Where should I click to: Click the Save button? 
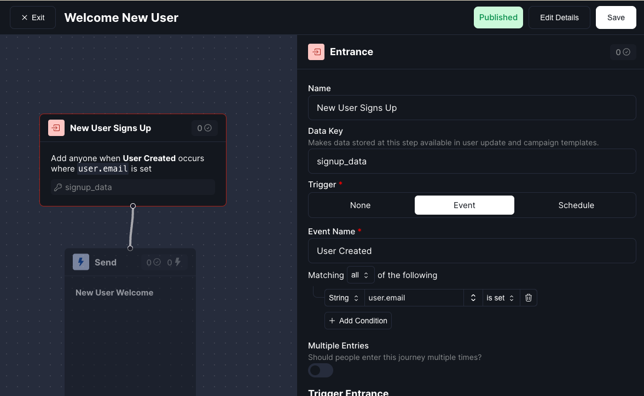[616, 17]
